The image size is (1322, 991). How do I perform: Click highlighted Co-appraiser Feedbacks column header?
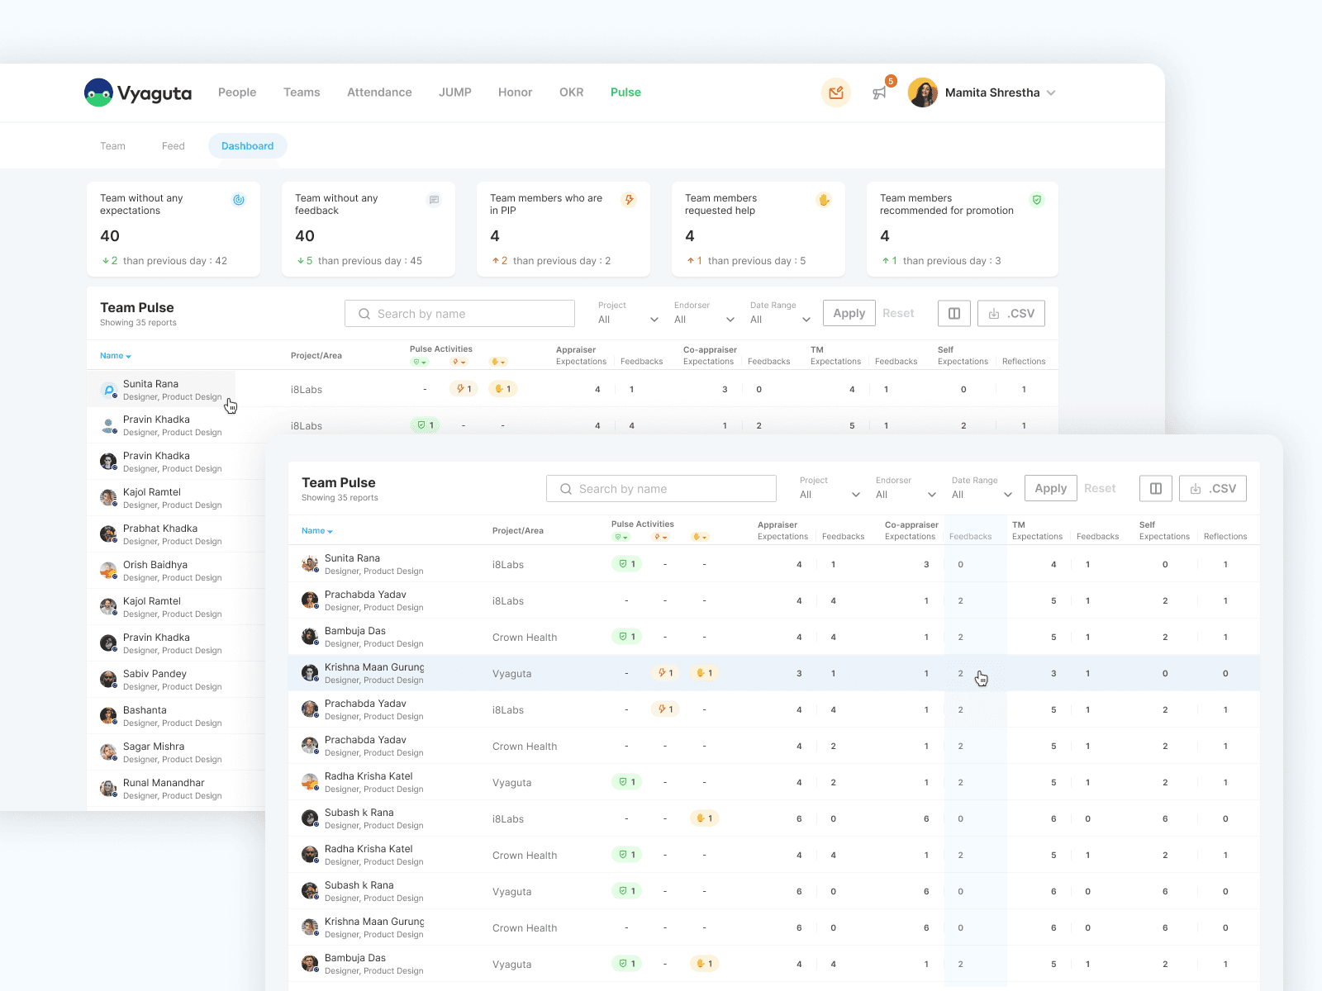point(970,536)
